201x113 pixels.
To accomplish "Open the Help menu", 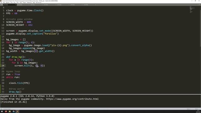I will pos(34,3).
